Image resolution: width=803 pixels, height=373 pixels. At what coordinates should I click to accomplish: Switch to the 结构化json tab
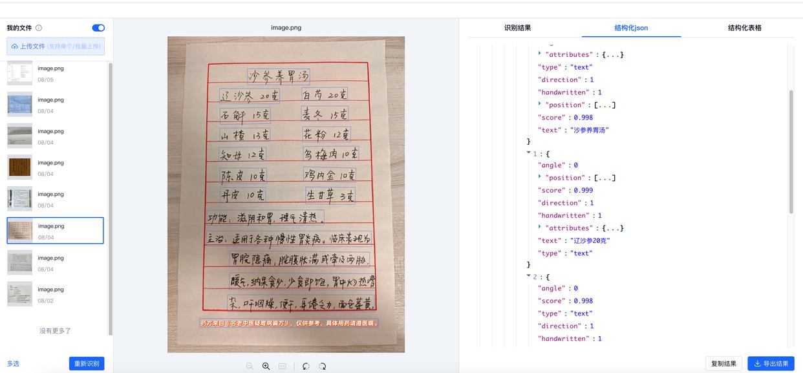[x=631, y=28]
